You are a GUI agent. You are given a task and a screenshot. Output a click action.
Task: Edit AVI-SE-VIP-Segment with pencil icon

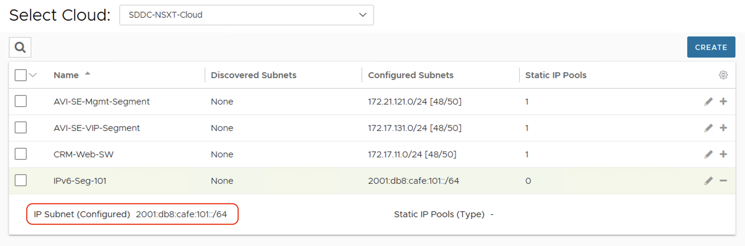tap(709, 128)
